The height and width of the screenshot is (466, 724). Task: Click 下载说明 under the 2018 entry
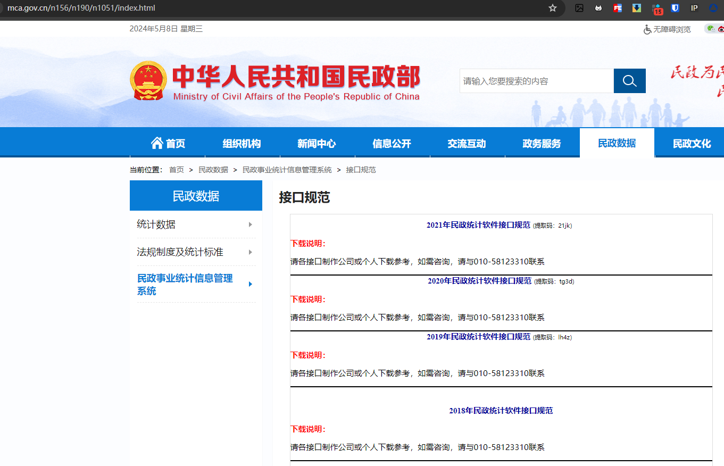pos(308,429)
